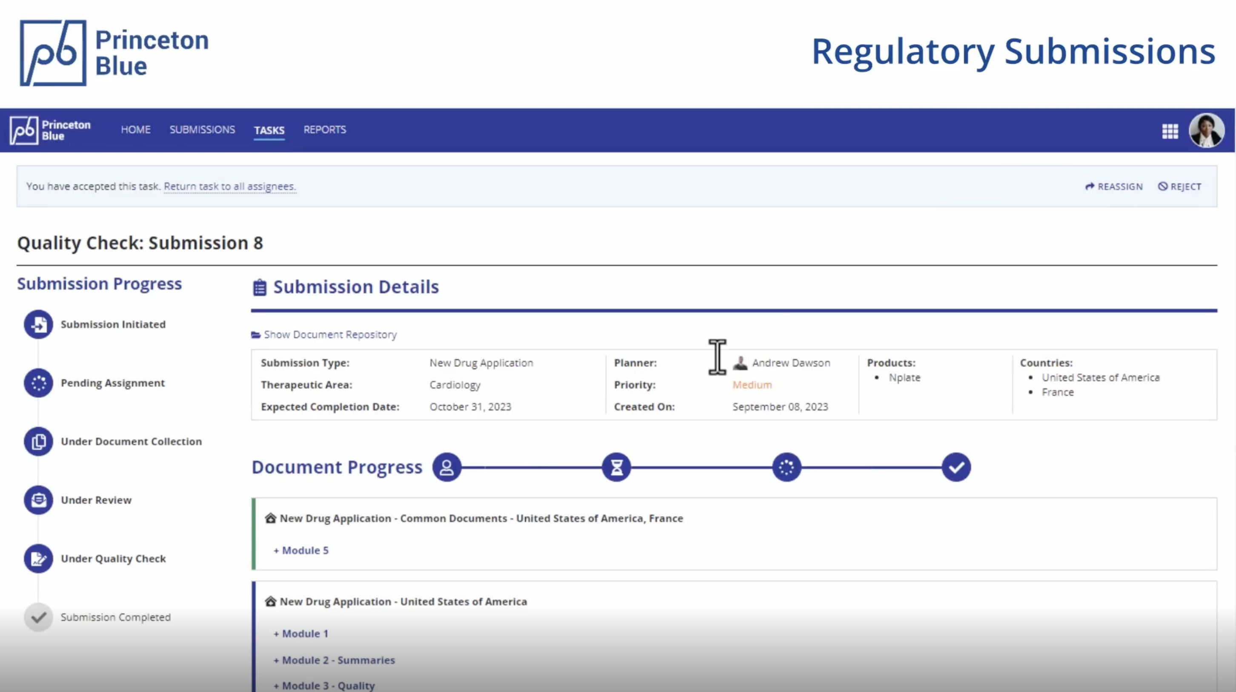Reject the accepted task
This screenshot has width=1236, height=692.
pos(1179,187)
